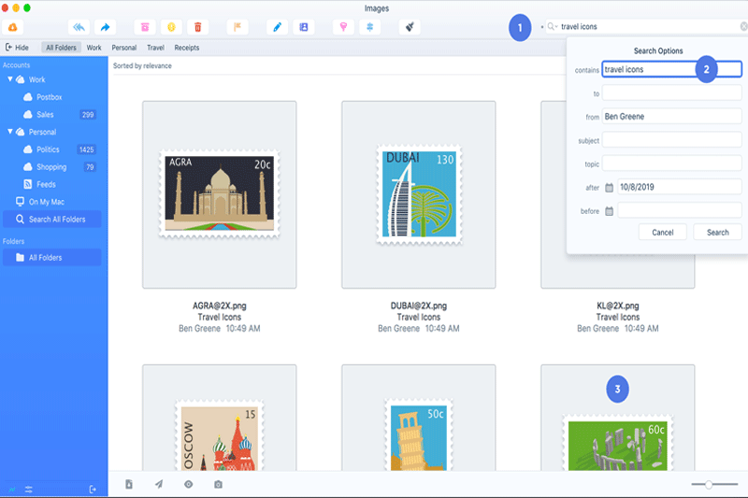Toggle the eye preview icon in bottom bar
This screenshot has height=498, width=748.
(x=188, y=484)
